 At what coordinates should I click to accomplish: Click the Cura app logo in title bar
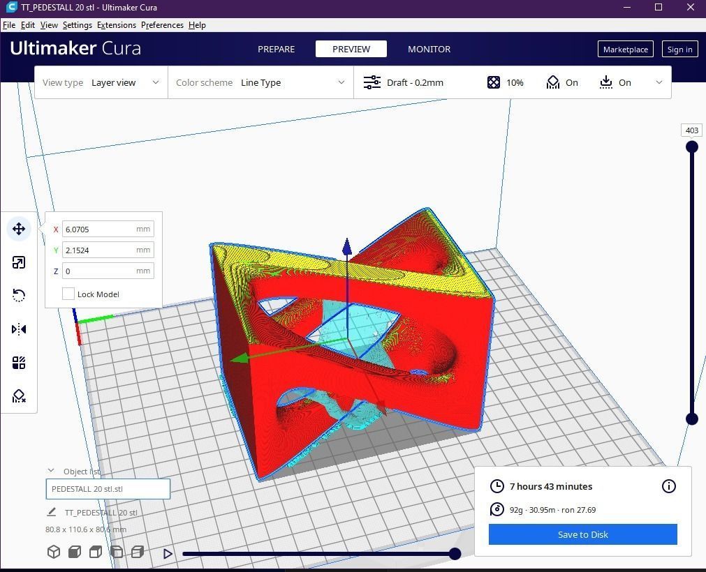[x=11, y=7]
